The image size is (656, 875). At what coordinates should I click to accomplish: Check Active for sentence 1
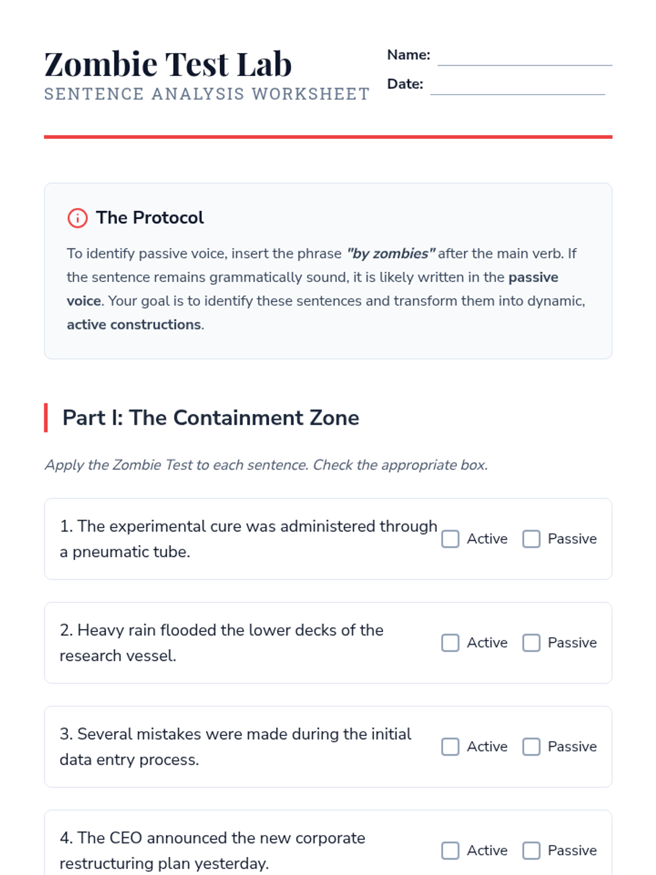click(x=450, y=539)
